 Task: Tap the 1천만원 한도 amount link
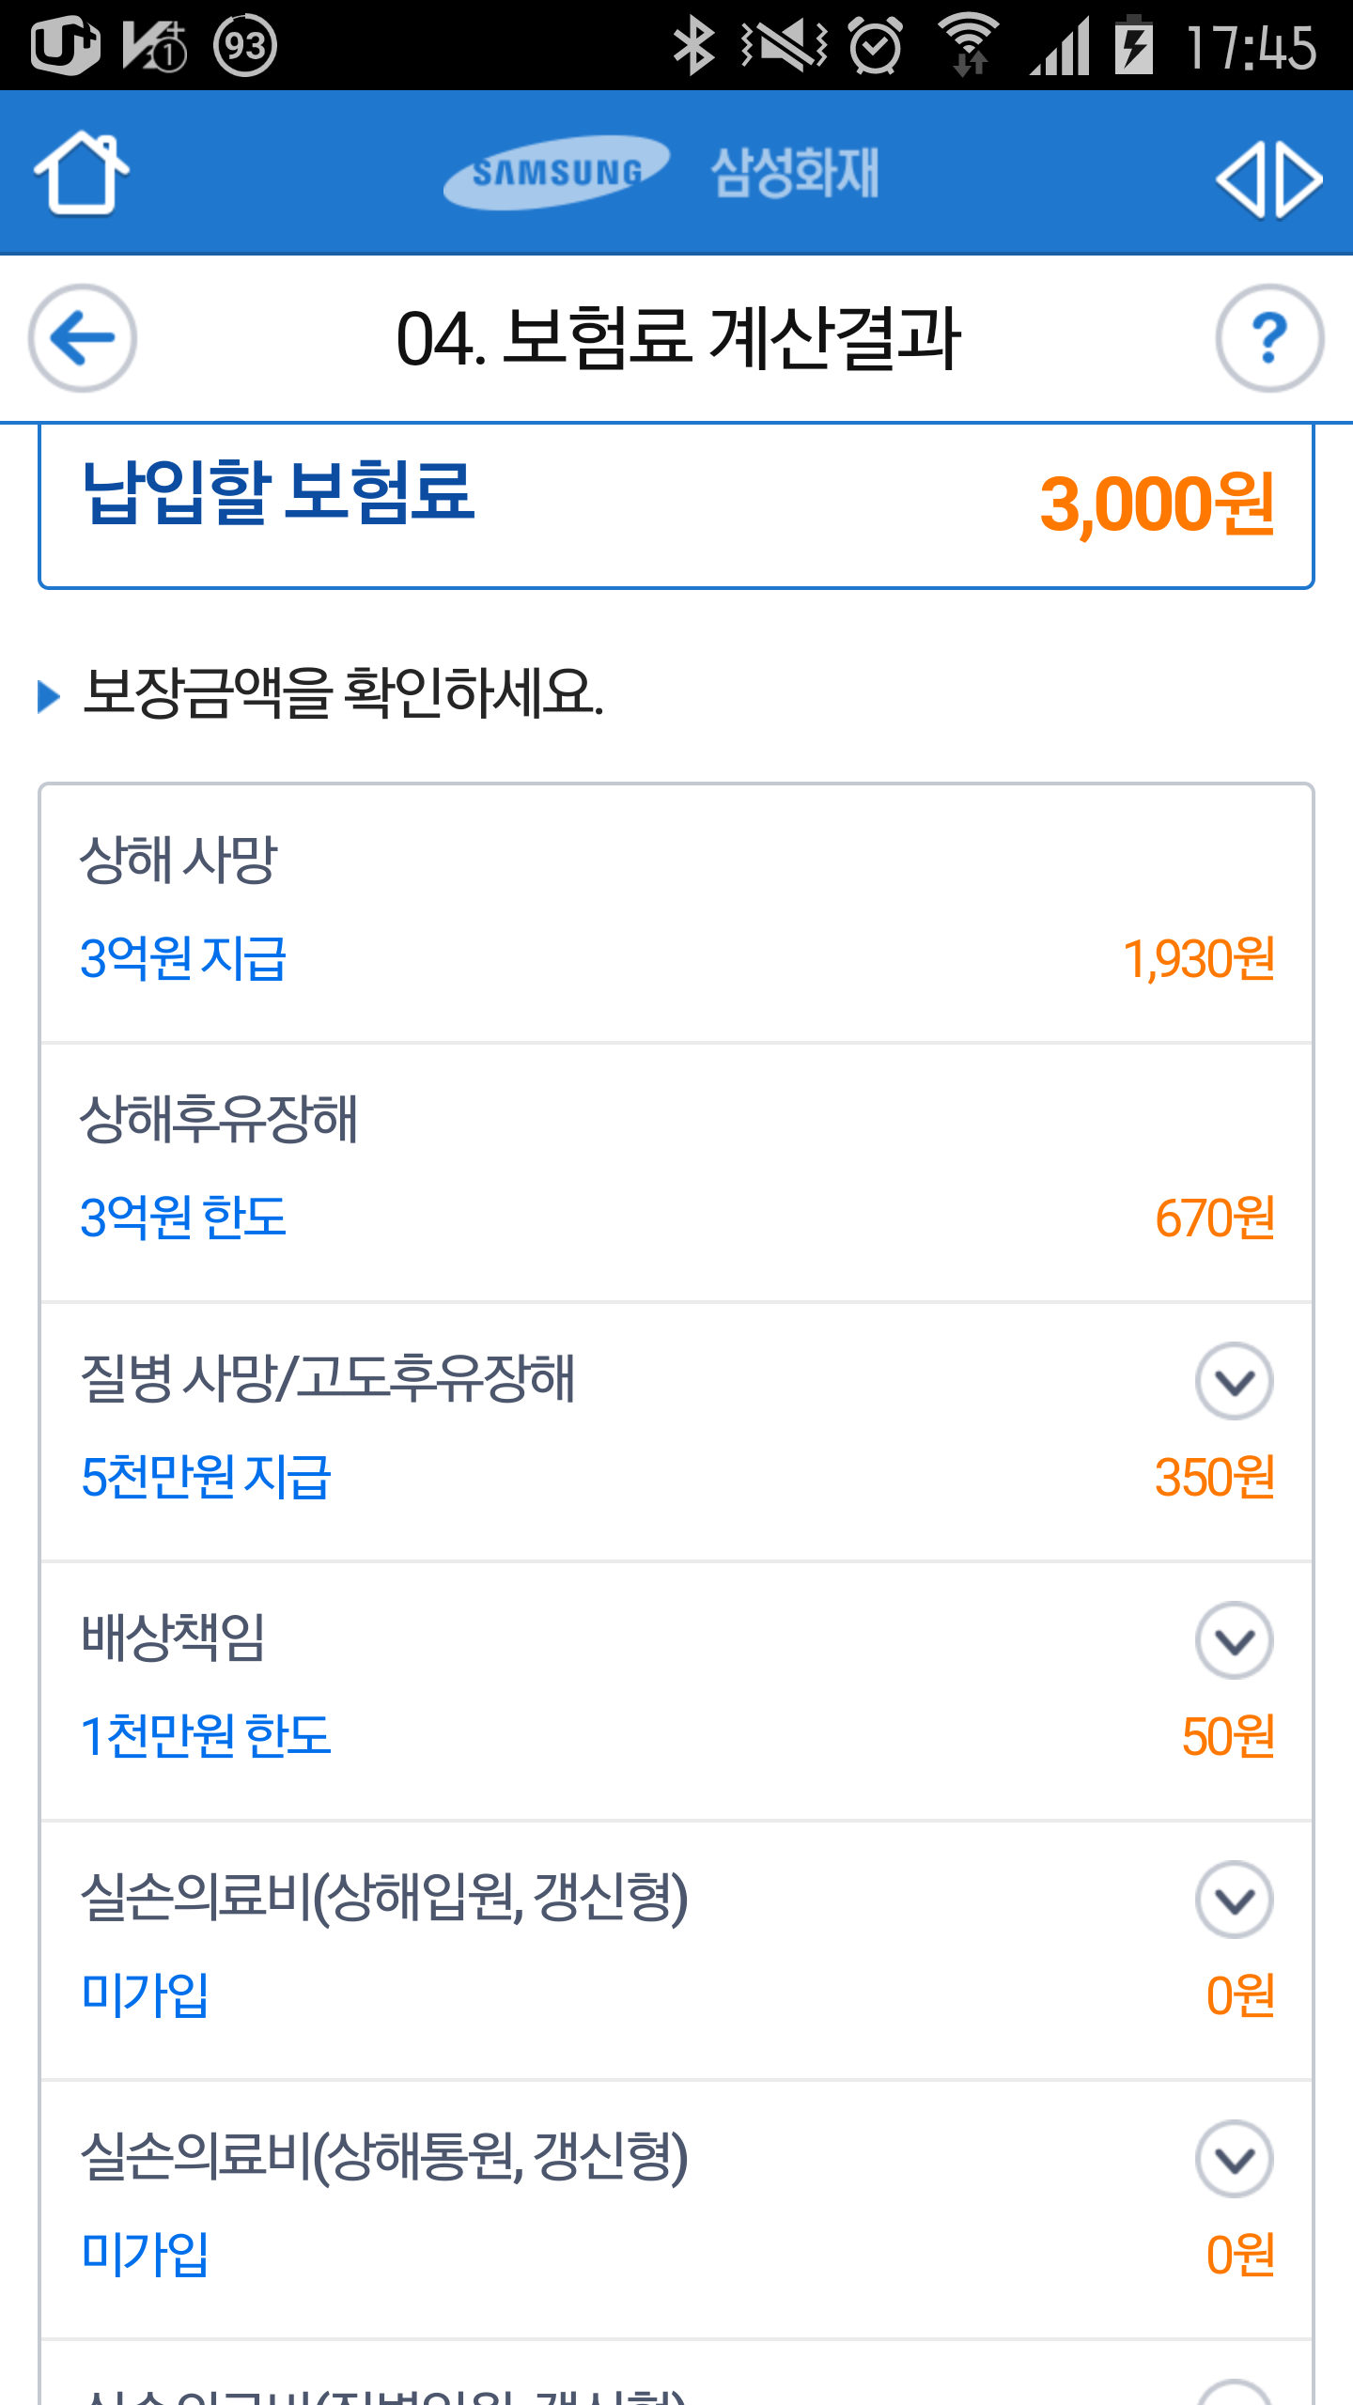pos(206,1736)
